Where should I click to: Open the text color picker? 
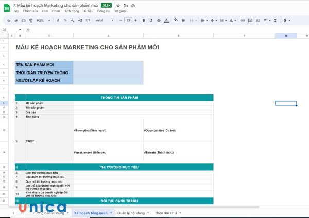(166, 20)
